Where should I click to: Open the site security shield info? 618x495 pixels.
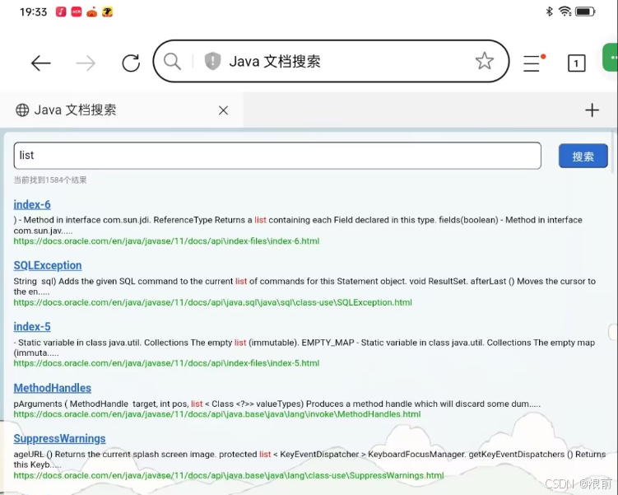click(x=212, y=61)
